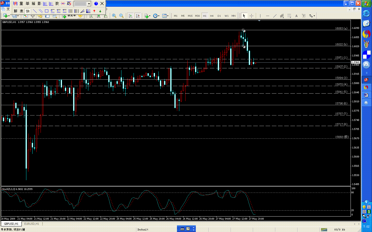Click the green down arrow icon
Screen dimensions: 372x232
click(x=100, y=11)
